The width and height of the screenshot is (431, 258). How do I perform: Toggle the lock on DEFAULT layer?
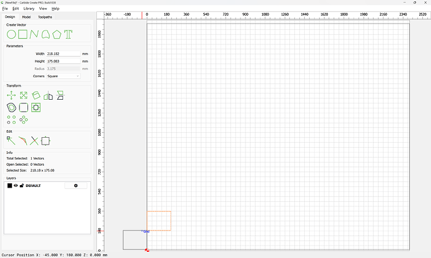coord(22,186)
